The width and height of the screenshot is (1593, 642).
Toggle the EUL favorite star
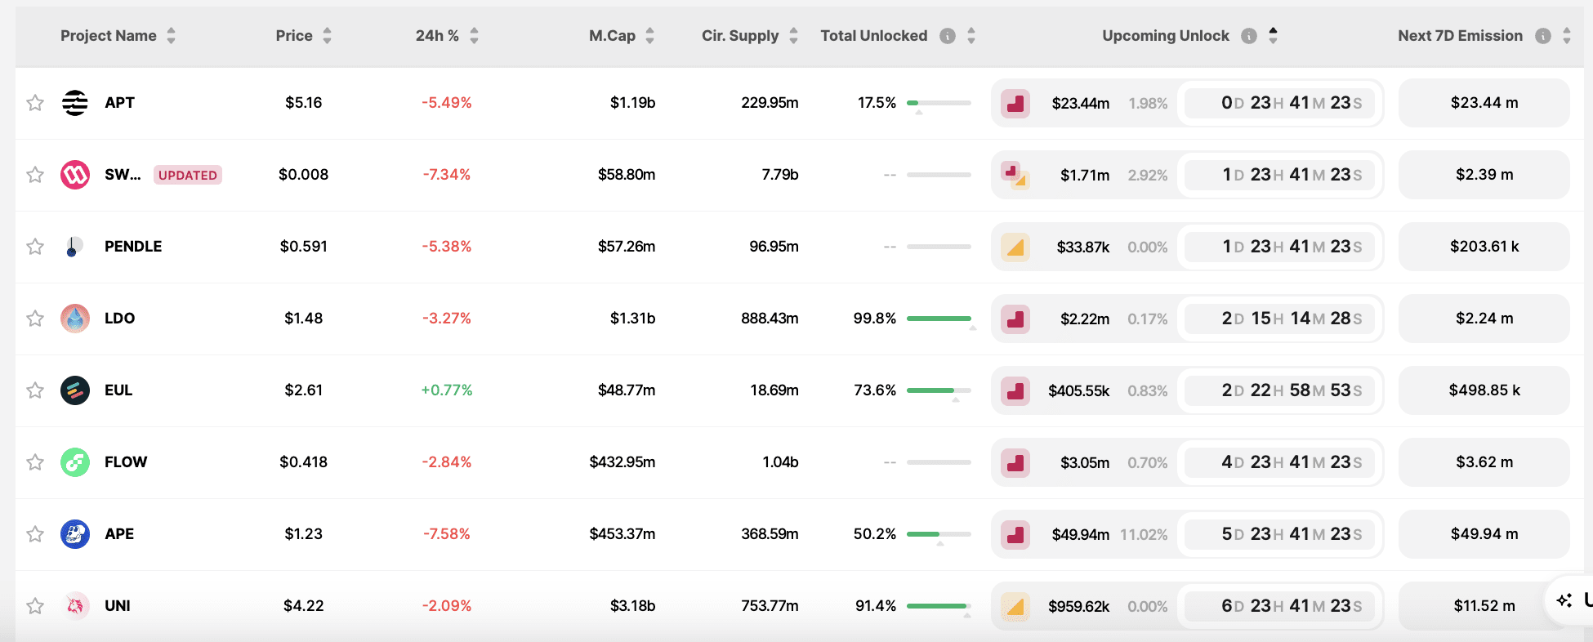pos(35,390)
